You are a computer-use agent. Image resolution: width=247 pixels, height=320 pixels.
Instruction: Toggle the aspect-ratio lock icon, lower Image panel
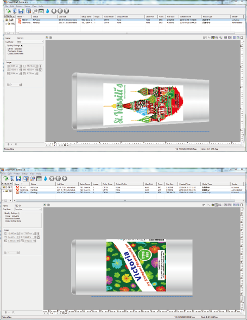[39, 233]
